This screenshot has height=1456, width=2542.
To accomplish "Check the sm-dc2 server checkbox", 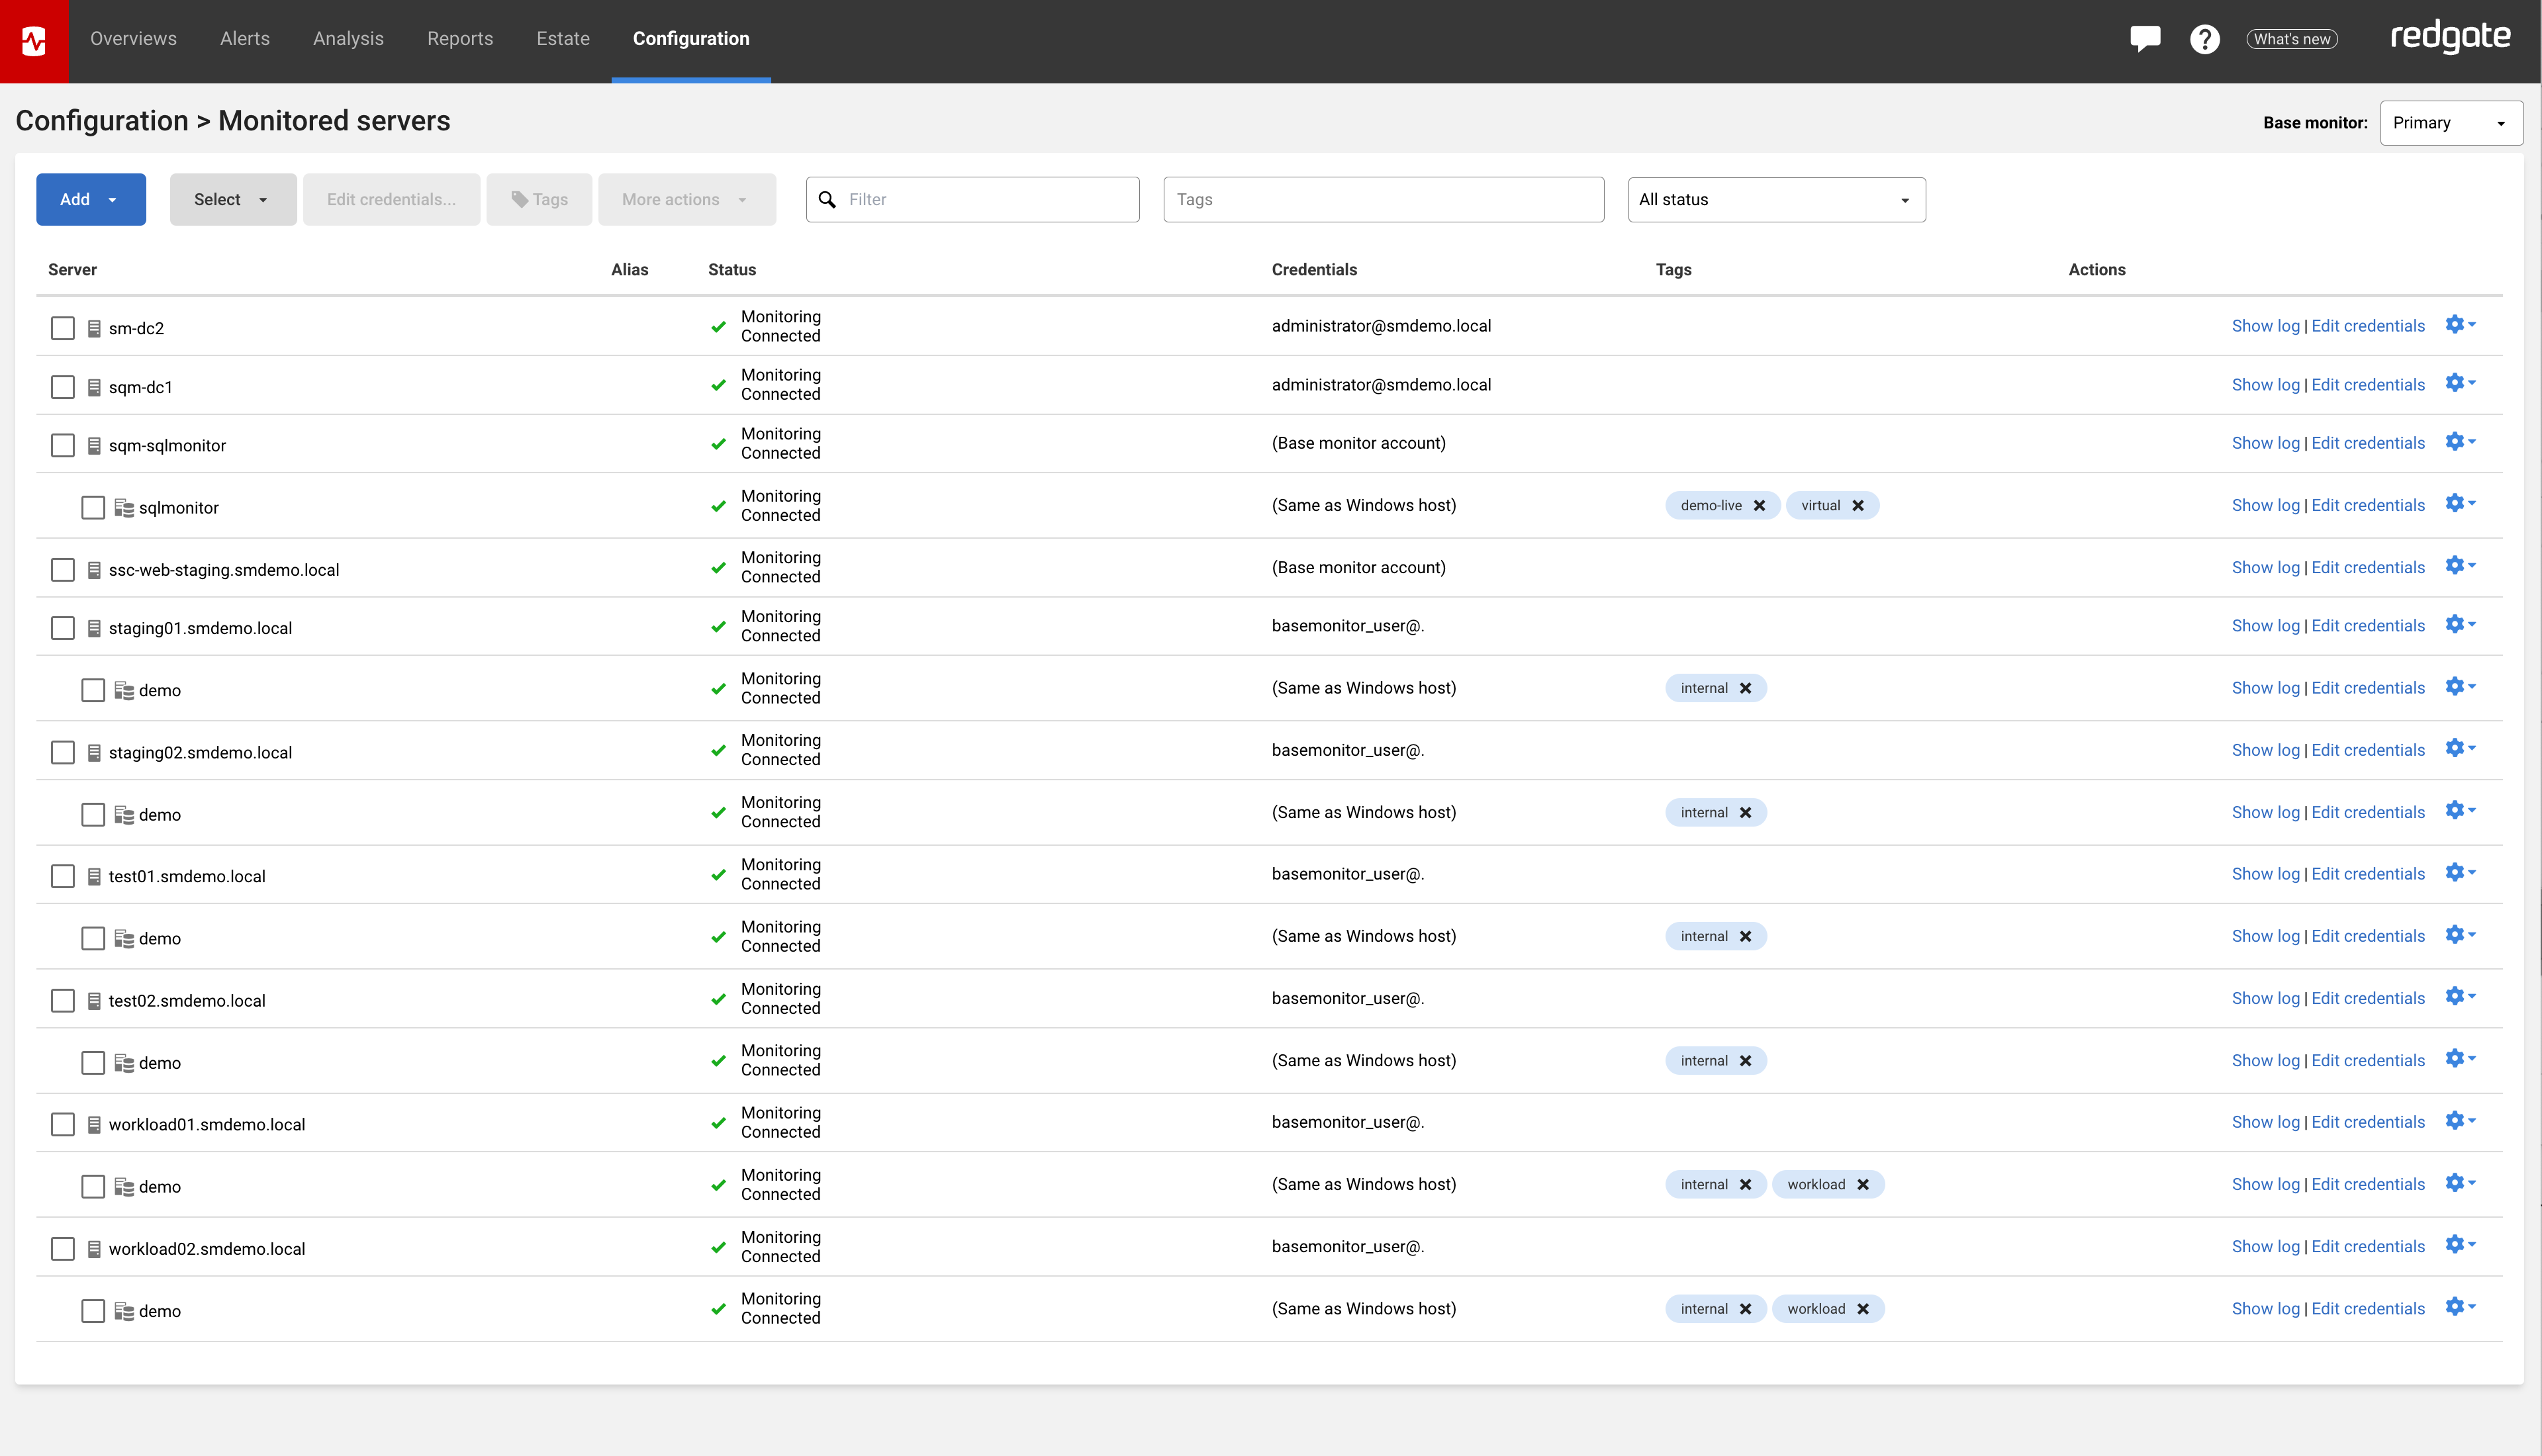I will coord(63,328).
